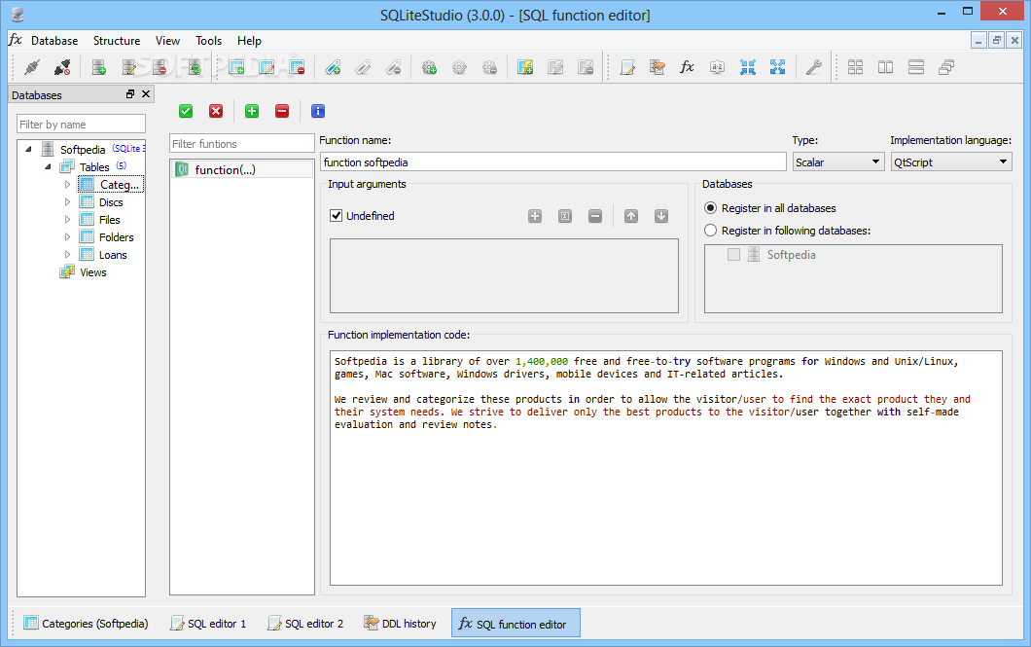Expand the Folders table node
The height and width of the screenshot is (647, 1031).
coord(67,236)
